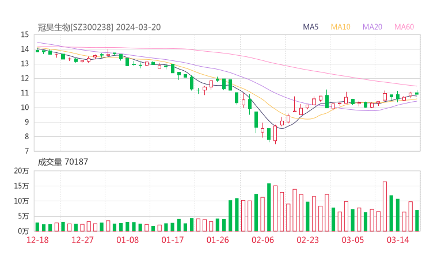Click the tallest green volume bar after 02-06
426x253 pixels.
tap(269, 208)
